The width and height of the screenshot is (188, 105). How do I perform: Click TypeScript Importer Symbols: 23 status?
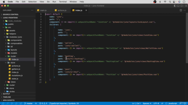[x=64, y=104]
